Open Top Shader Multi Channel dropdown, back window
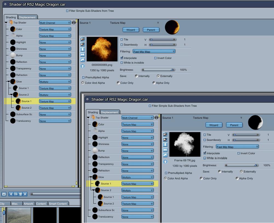Screen dimensions: 274x223 [x=55, y=23]
